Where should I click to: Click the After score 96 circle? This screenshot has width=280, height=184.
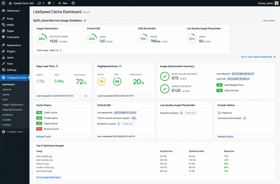click(x=117, y=82)
